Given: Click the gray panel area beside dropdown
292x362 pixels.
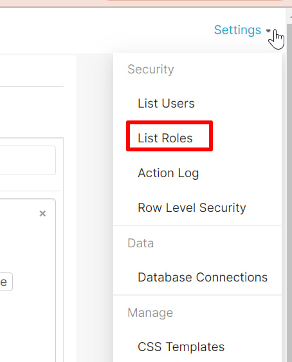Looking at the screenshot, I should coord(95,208).
